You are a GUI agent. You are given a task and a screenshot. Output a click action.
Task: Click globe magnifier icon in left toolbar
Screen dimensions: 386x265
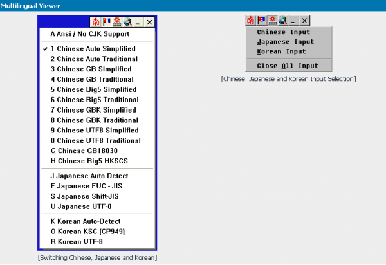[127, 22]
